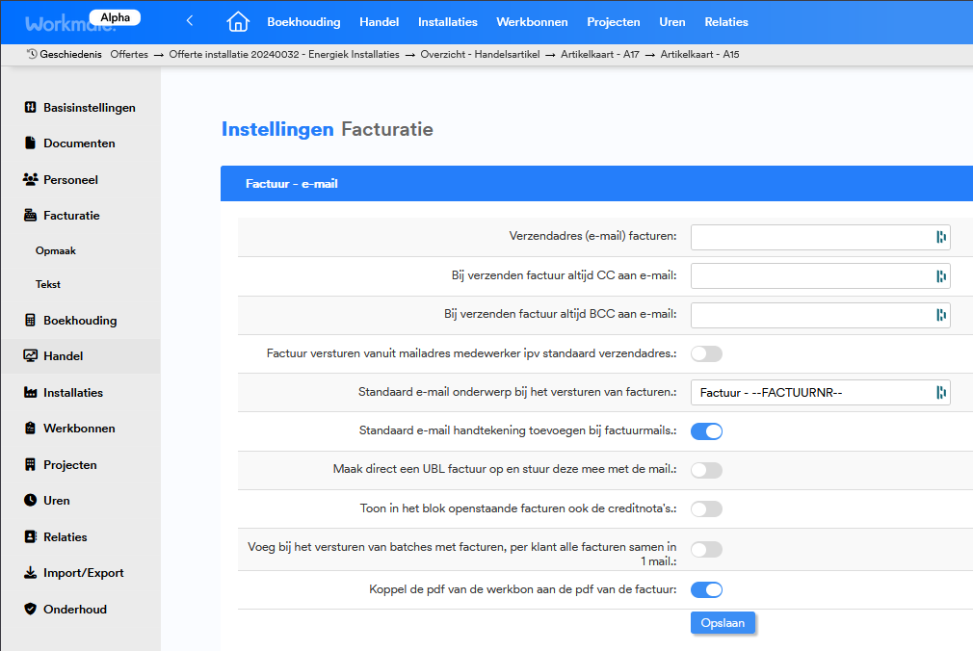The width and height of the screenshot is (973, 651).
Task: Click the Personeel people icon
Action: [30, 180]
